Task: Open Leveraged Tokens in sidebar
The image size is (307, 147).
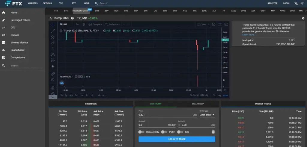Action: (x=21, y=20)
